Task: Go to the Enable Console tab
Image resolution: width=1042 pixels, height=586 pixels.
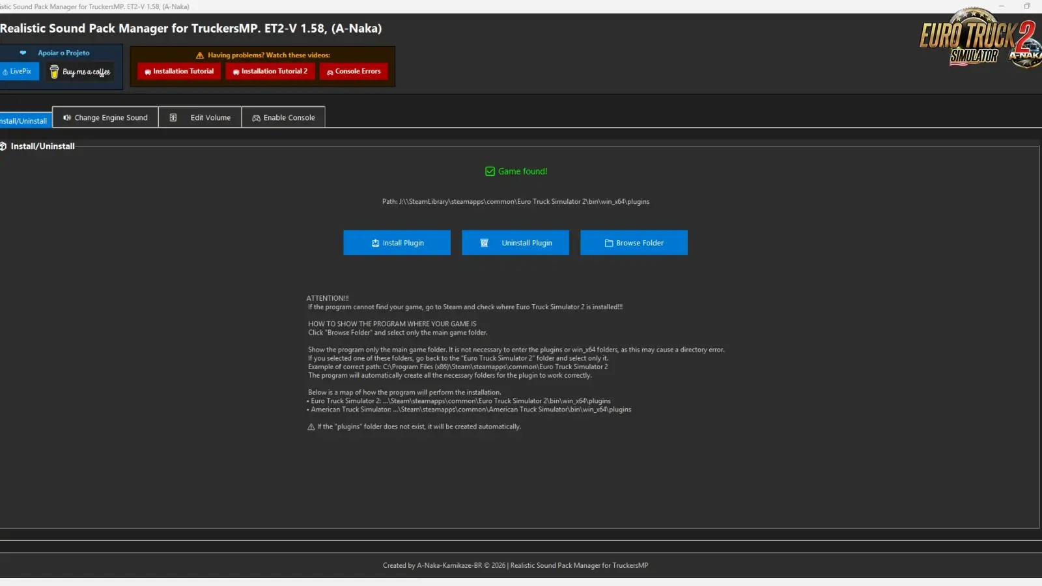Action: (x=283, y=118)
